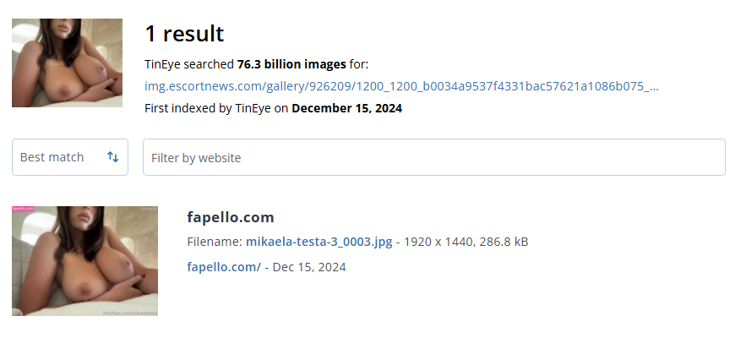746x349 pixels.
Task: Open the fapello.com result thumbnail
Action: pos(84,261)
